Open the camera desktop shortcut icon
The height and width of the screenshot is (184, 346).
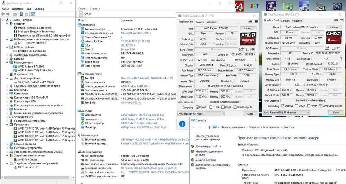pos(337,6)
